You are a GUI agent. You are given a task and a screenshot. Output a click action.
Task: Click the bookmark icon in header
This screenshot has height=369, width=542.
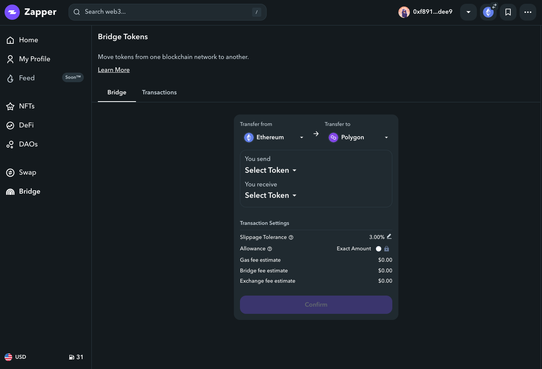coord(508,12)
